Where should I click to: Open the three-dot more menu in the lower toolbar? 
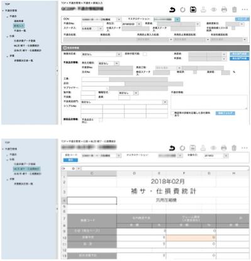(245, 148)
